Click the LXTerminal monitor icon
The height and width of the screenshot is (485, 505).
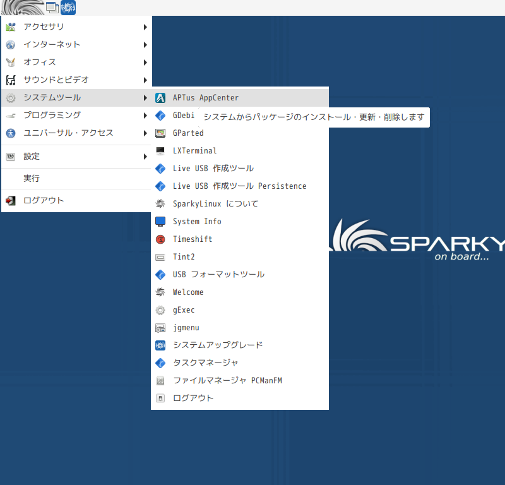160,151
